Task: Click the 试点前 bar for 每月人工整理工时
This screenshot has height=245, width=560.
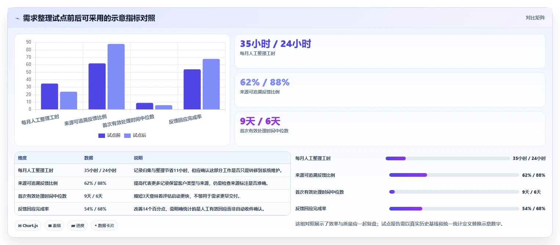Action: [x=50, y=96]
